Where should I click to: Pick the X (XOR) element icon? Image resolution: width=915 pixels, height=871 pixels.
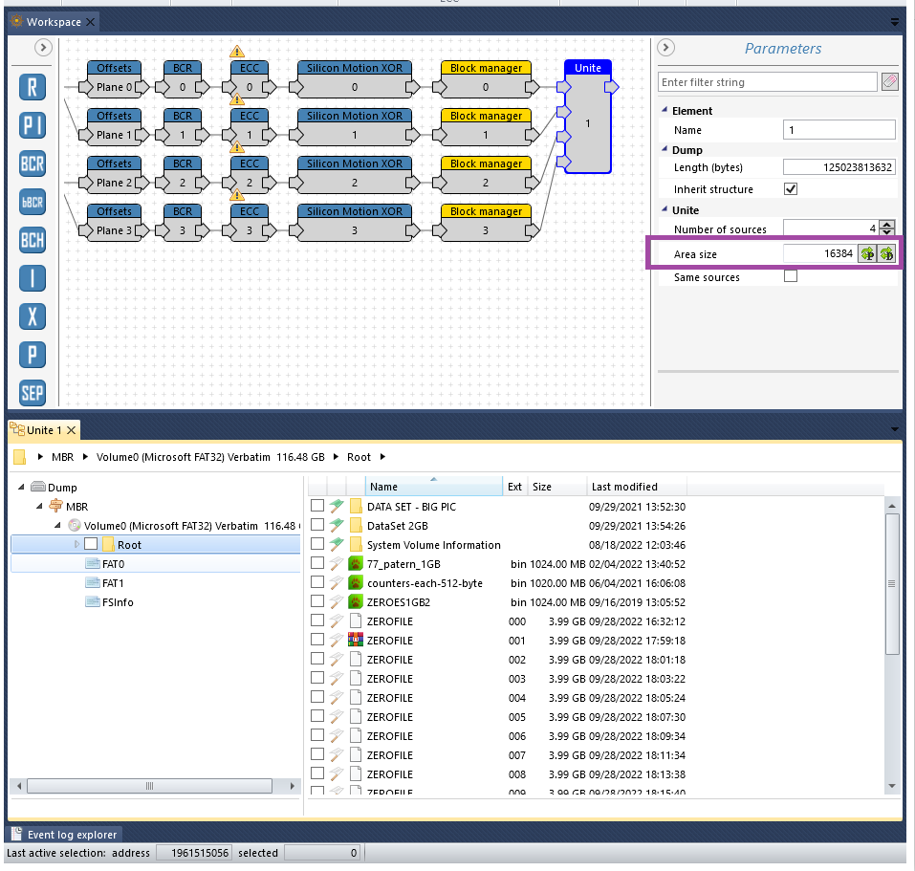pos(33,316)
